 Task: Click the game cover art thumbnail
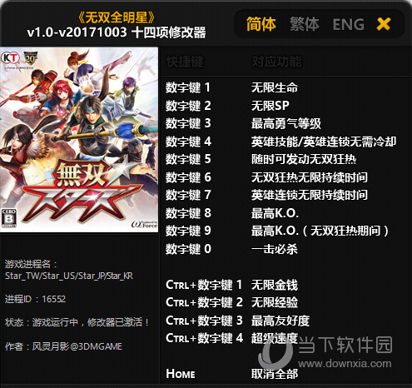point(79,140)
